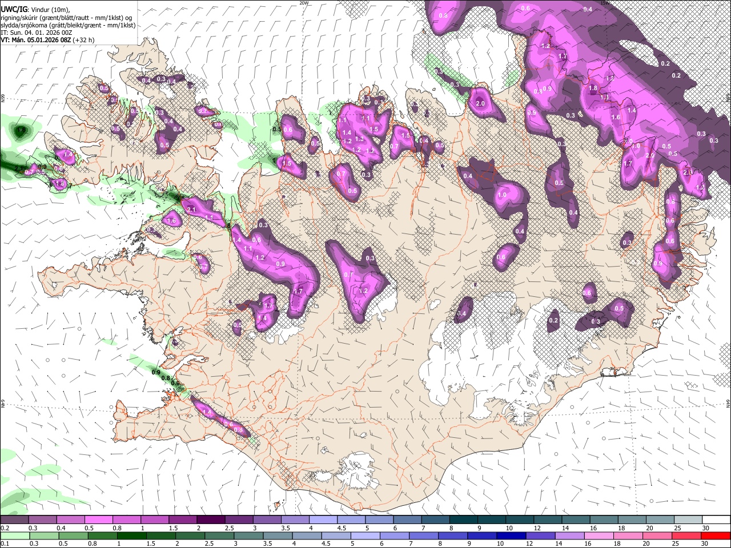Click the top-row swatch between 20 and 25

pos(661,520)
